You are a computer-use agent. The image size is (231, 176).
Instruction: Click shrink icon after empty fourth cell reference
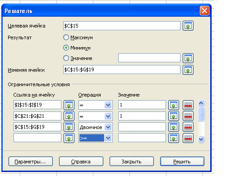69,138
